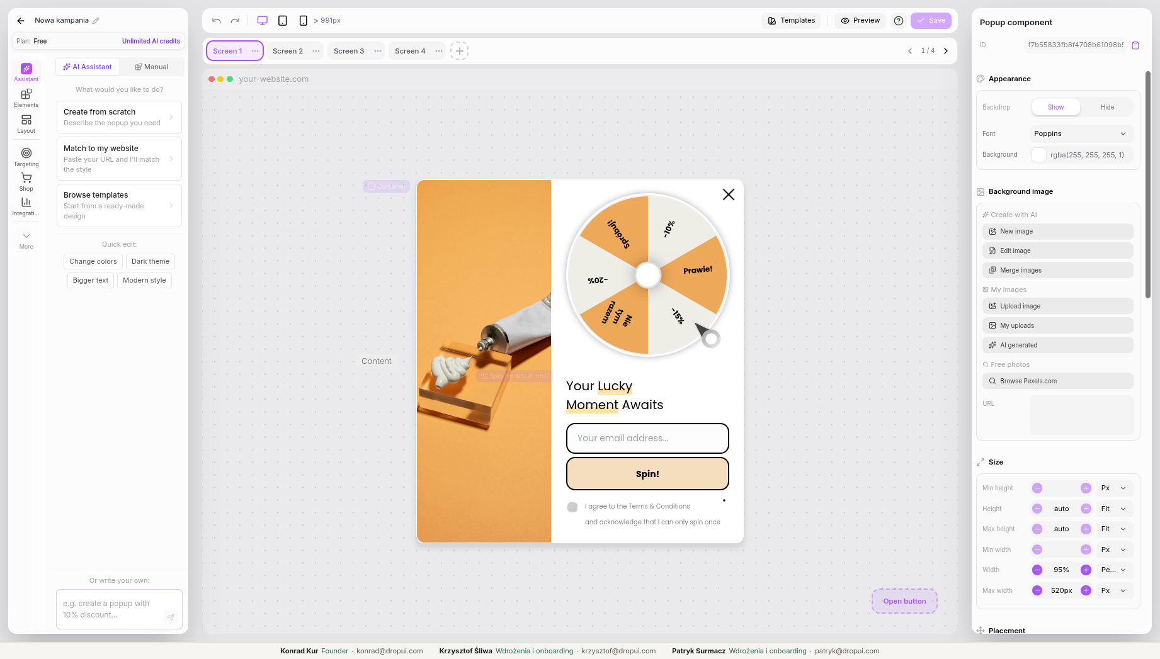Switch to the Manual tab
The width and height of the screenshot is (1160, 659).
coord(152,67)
